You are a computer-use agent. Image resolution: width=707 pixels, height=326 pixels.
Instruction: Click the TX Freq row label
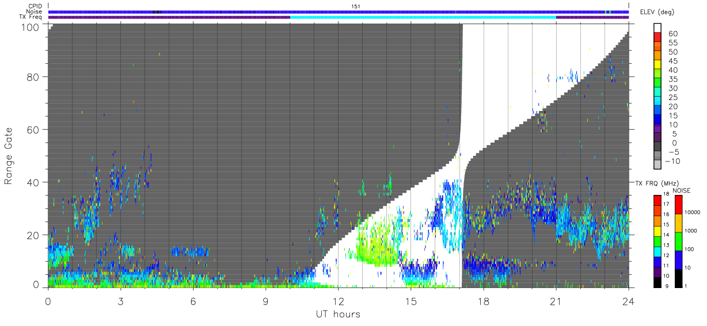tap(31, 17)
